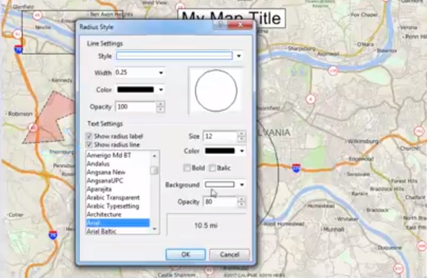Uncheck Show radius line option

[89, 144]
